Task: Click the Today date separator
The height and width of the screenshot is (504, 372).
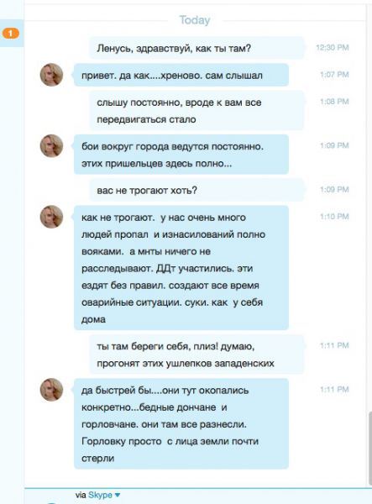Action: point(195,20)
